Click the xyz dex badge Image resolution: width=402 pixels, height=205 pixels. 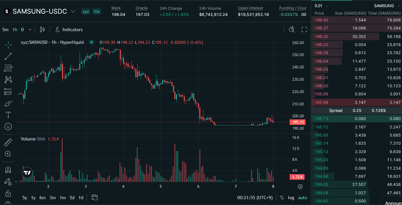[86, 11]
